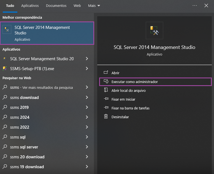Click the Abrir local do arquivo icon
214x174 pixels.
coord(106,90)
